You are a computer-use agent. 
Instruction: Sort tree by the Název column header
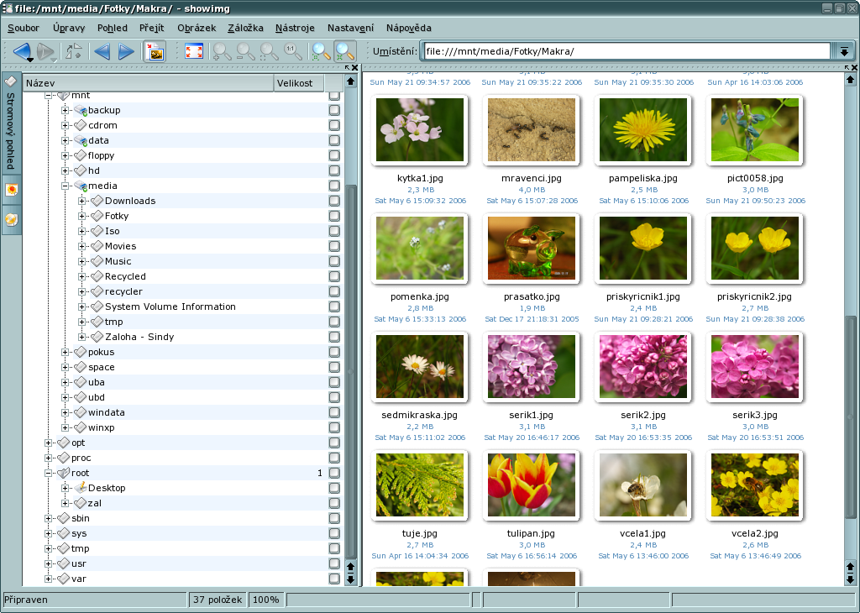148,83
